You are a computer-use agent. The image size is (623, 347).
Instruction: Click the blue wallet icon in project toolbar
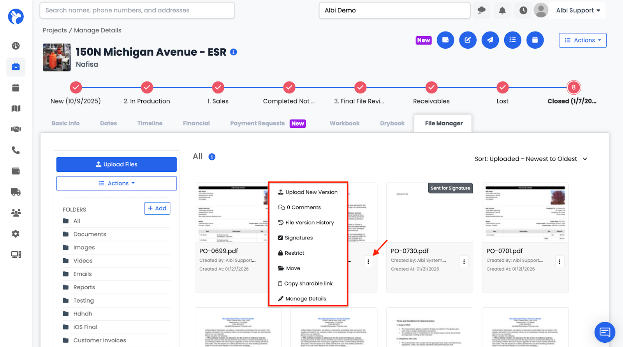click(445, 40)
